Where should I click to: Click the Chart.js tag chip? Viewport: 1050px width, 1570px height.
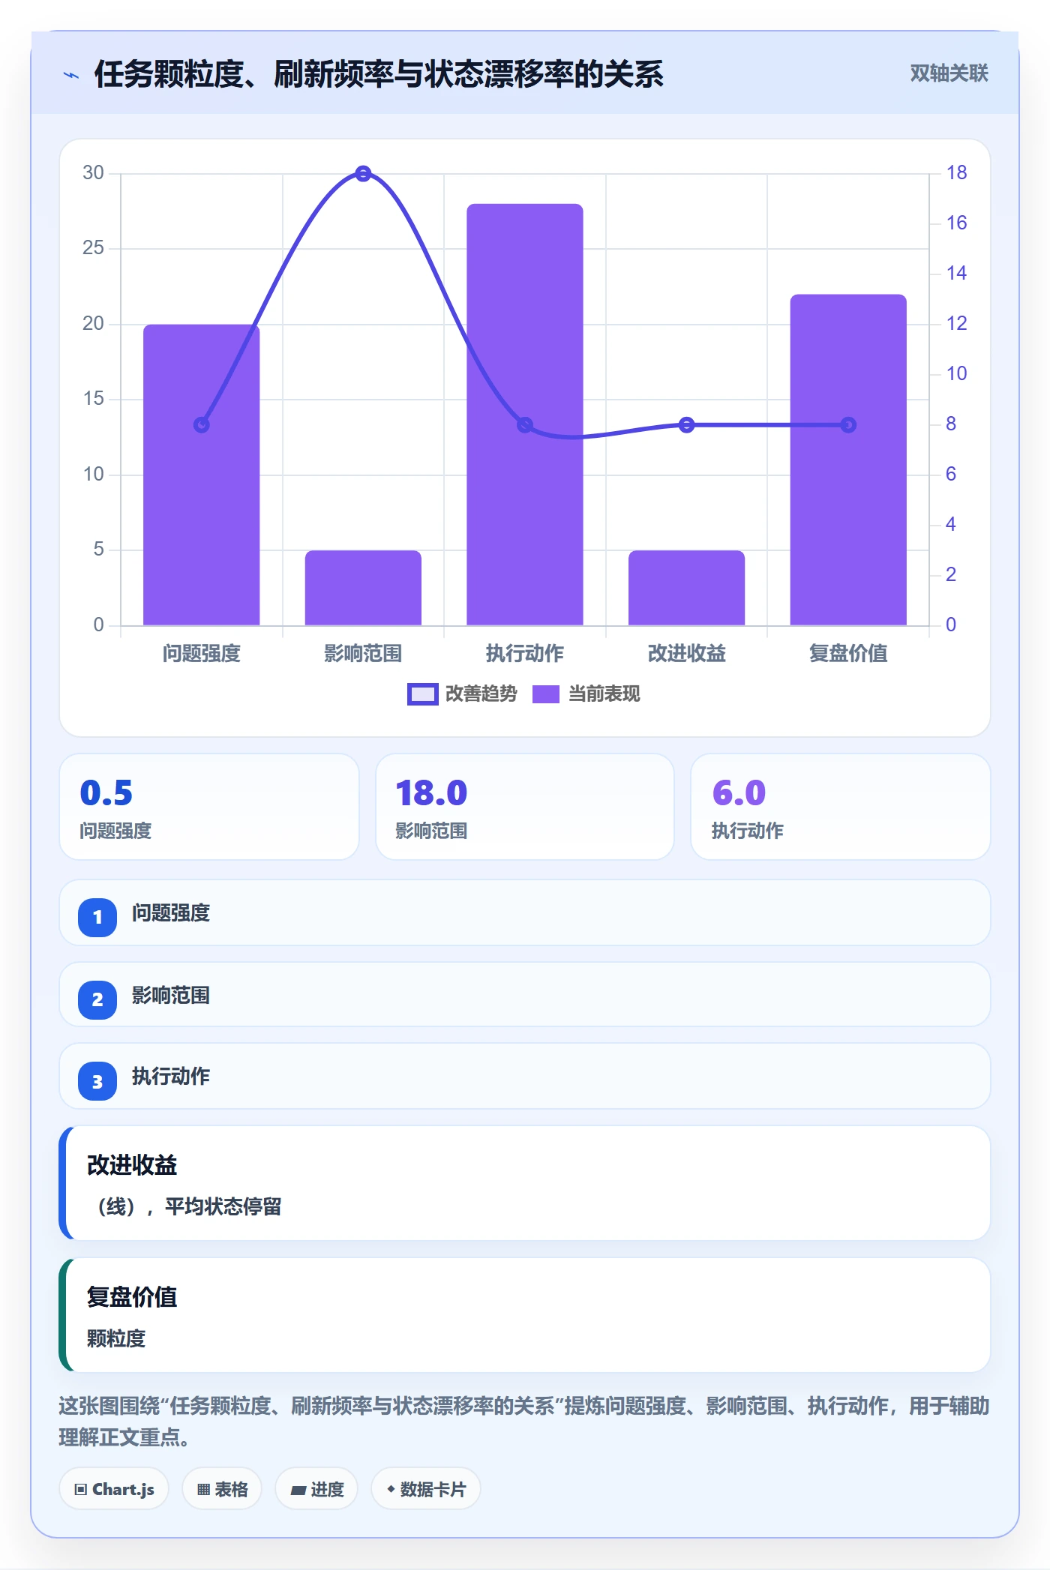[x=114, y=1489]
